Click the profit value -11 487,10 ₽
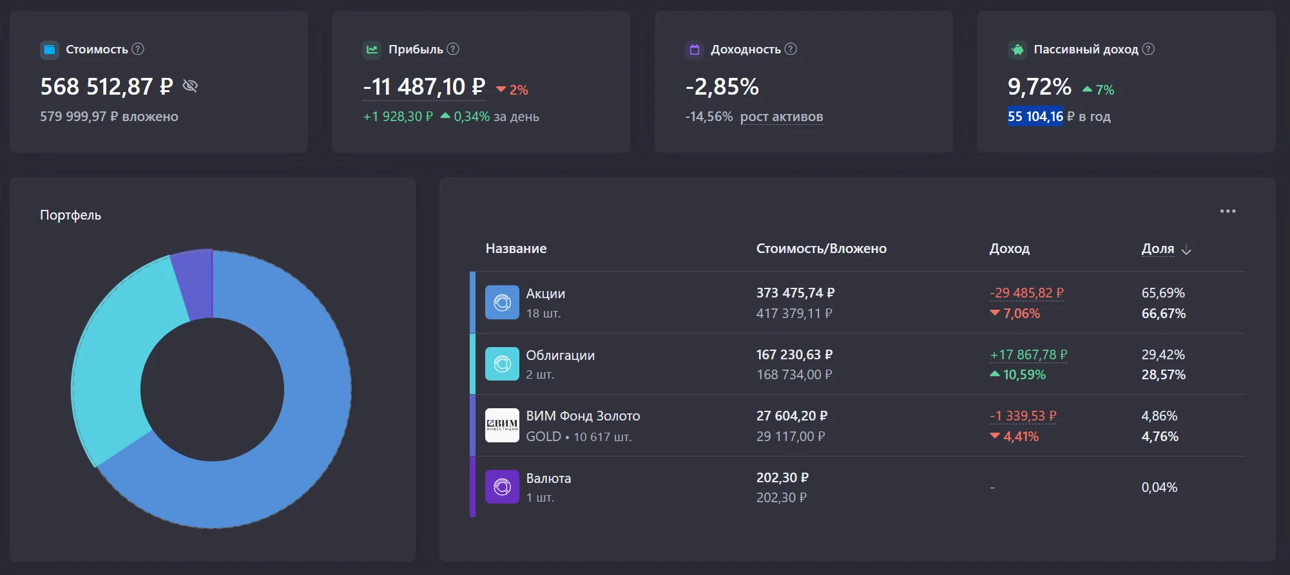 (424, 86)
